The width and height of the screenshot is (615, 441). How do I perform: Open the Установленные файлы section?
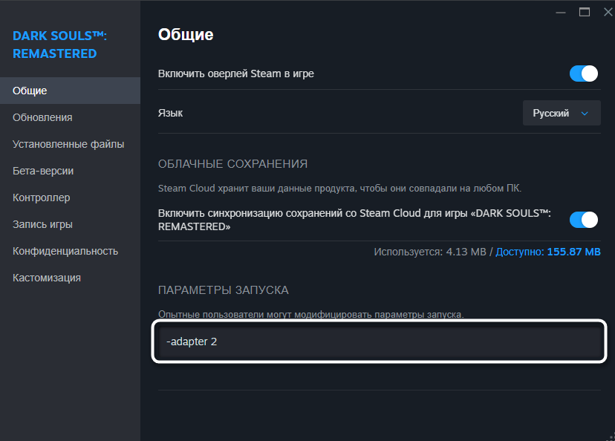point(68,144)
